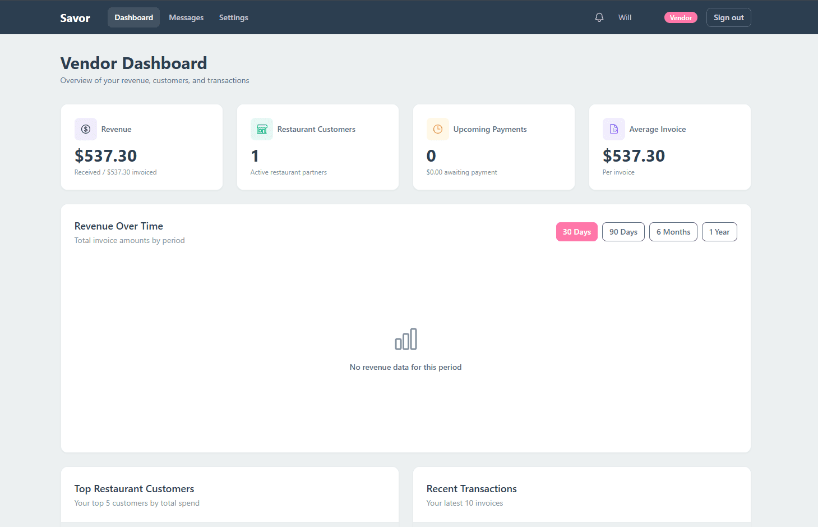818x527 pixels.
Task: Click the dollar sign Revenue icon
Action: pos(85,129)
